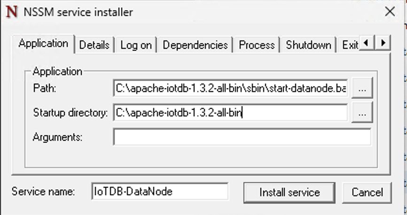The image size is (407, 215).
Task: Close the NSSM service installer window
Action: pyautogui.click(x=390, y=12)
